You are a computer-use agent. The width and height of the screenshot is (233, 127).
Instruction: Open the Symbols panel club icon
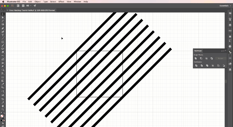[x=230, y=25]
